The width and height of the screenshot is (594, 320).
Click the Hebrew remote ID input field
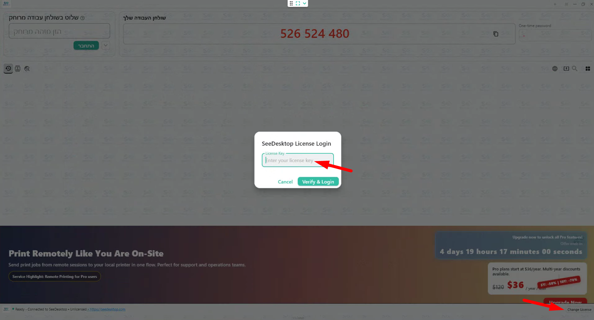pyautogui.click(x=59, y=31)
